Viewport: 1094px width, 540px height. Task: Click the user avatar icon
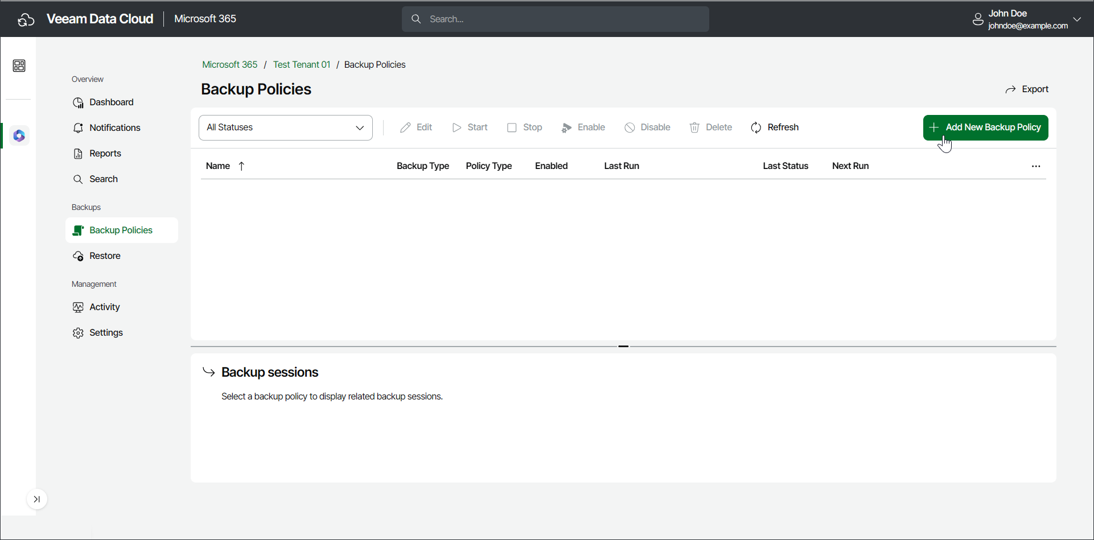point(978,19)
